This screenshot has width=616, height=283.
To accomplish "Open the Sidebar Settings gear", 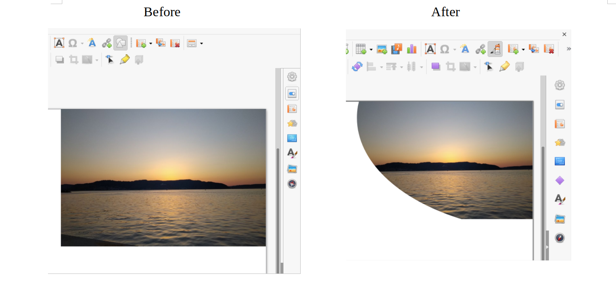I will pos(559,85).
